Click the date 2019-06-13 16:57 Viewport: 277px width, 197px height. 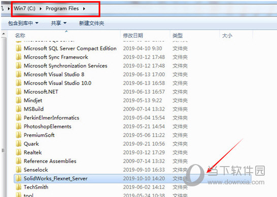(144, 92)
